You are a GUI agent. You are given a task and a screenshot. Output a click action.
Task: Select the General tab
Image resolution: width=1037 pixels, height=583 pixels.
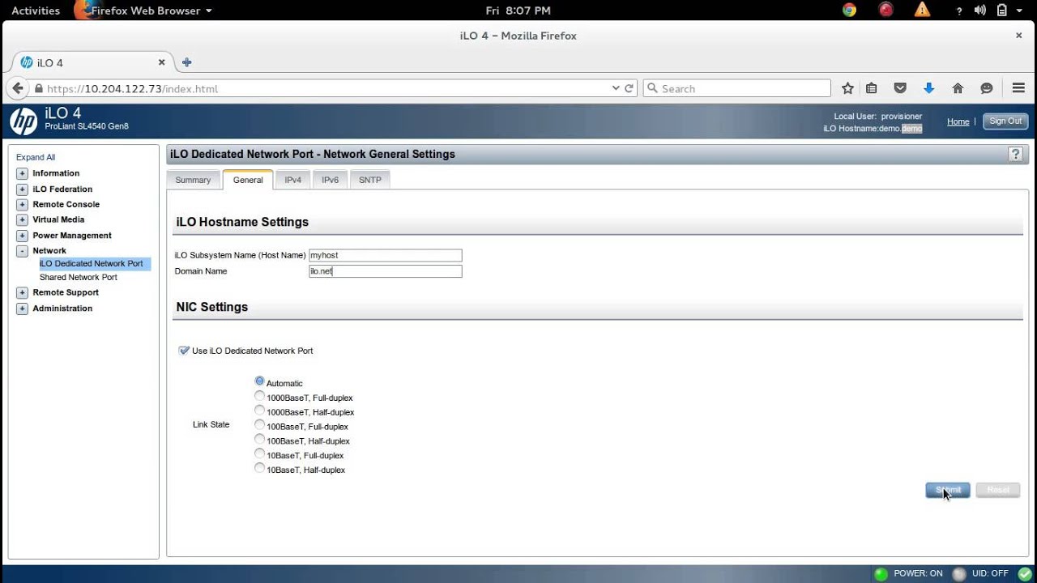pos(248,180)
